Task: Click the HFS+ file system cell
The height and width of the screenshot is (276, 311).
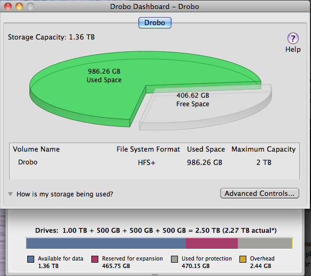Action: 146,162
